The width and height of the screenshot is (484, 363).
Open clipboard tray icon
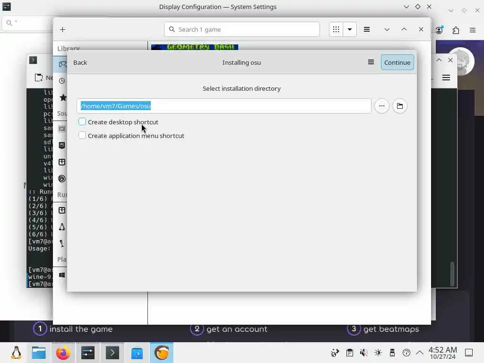[x=349, y=353]
